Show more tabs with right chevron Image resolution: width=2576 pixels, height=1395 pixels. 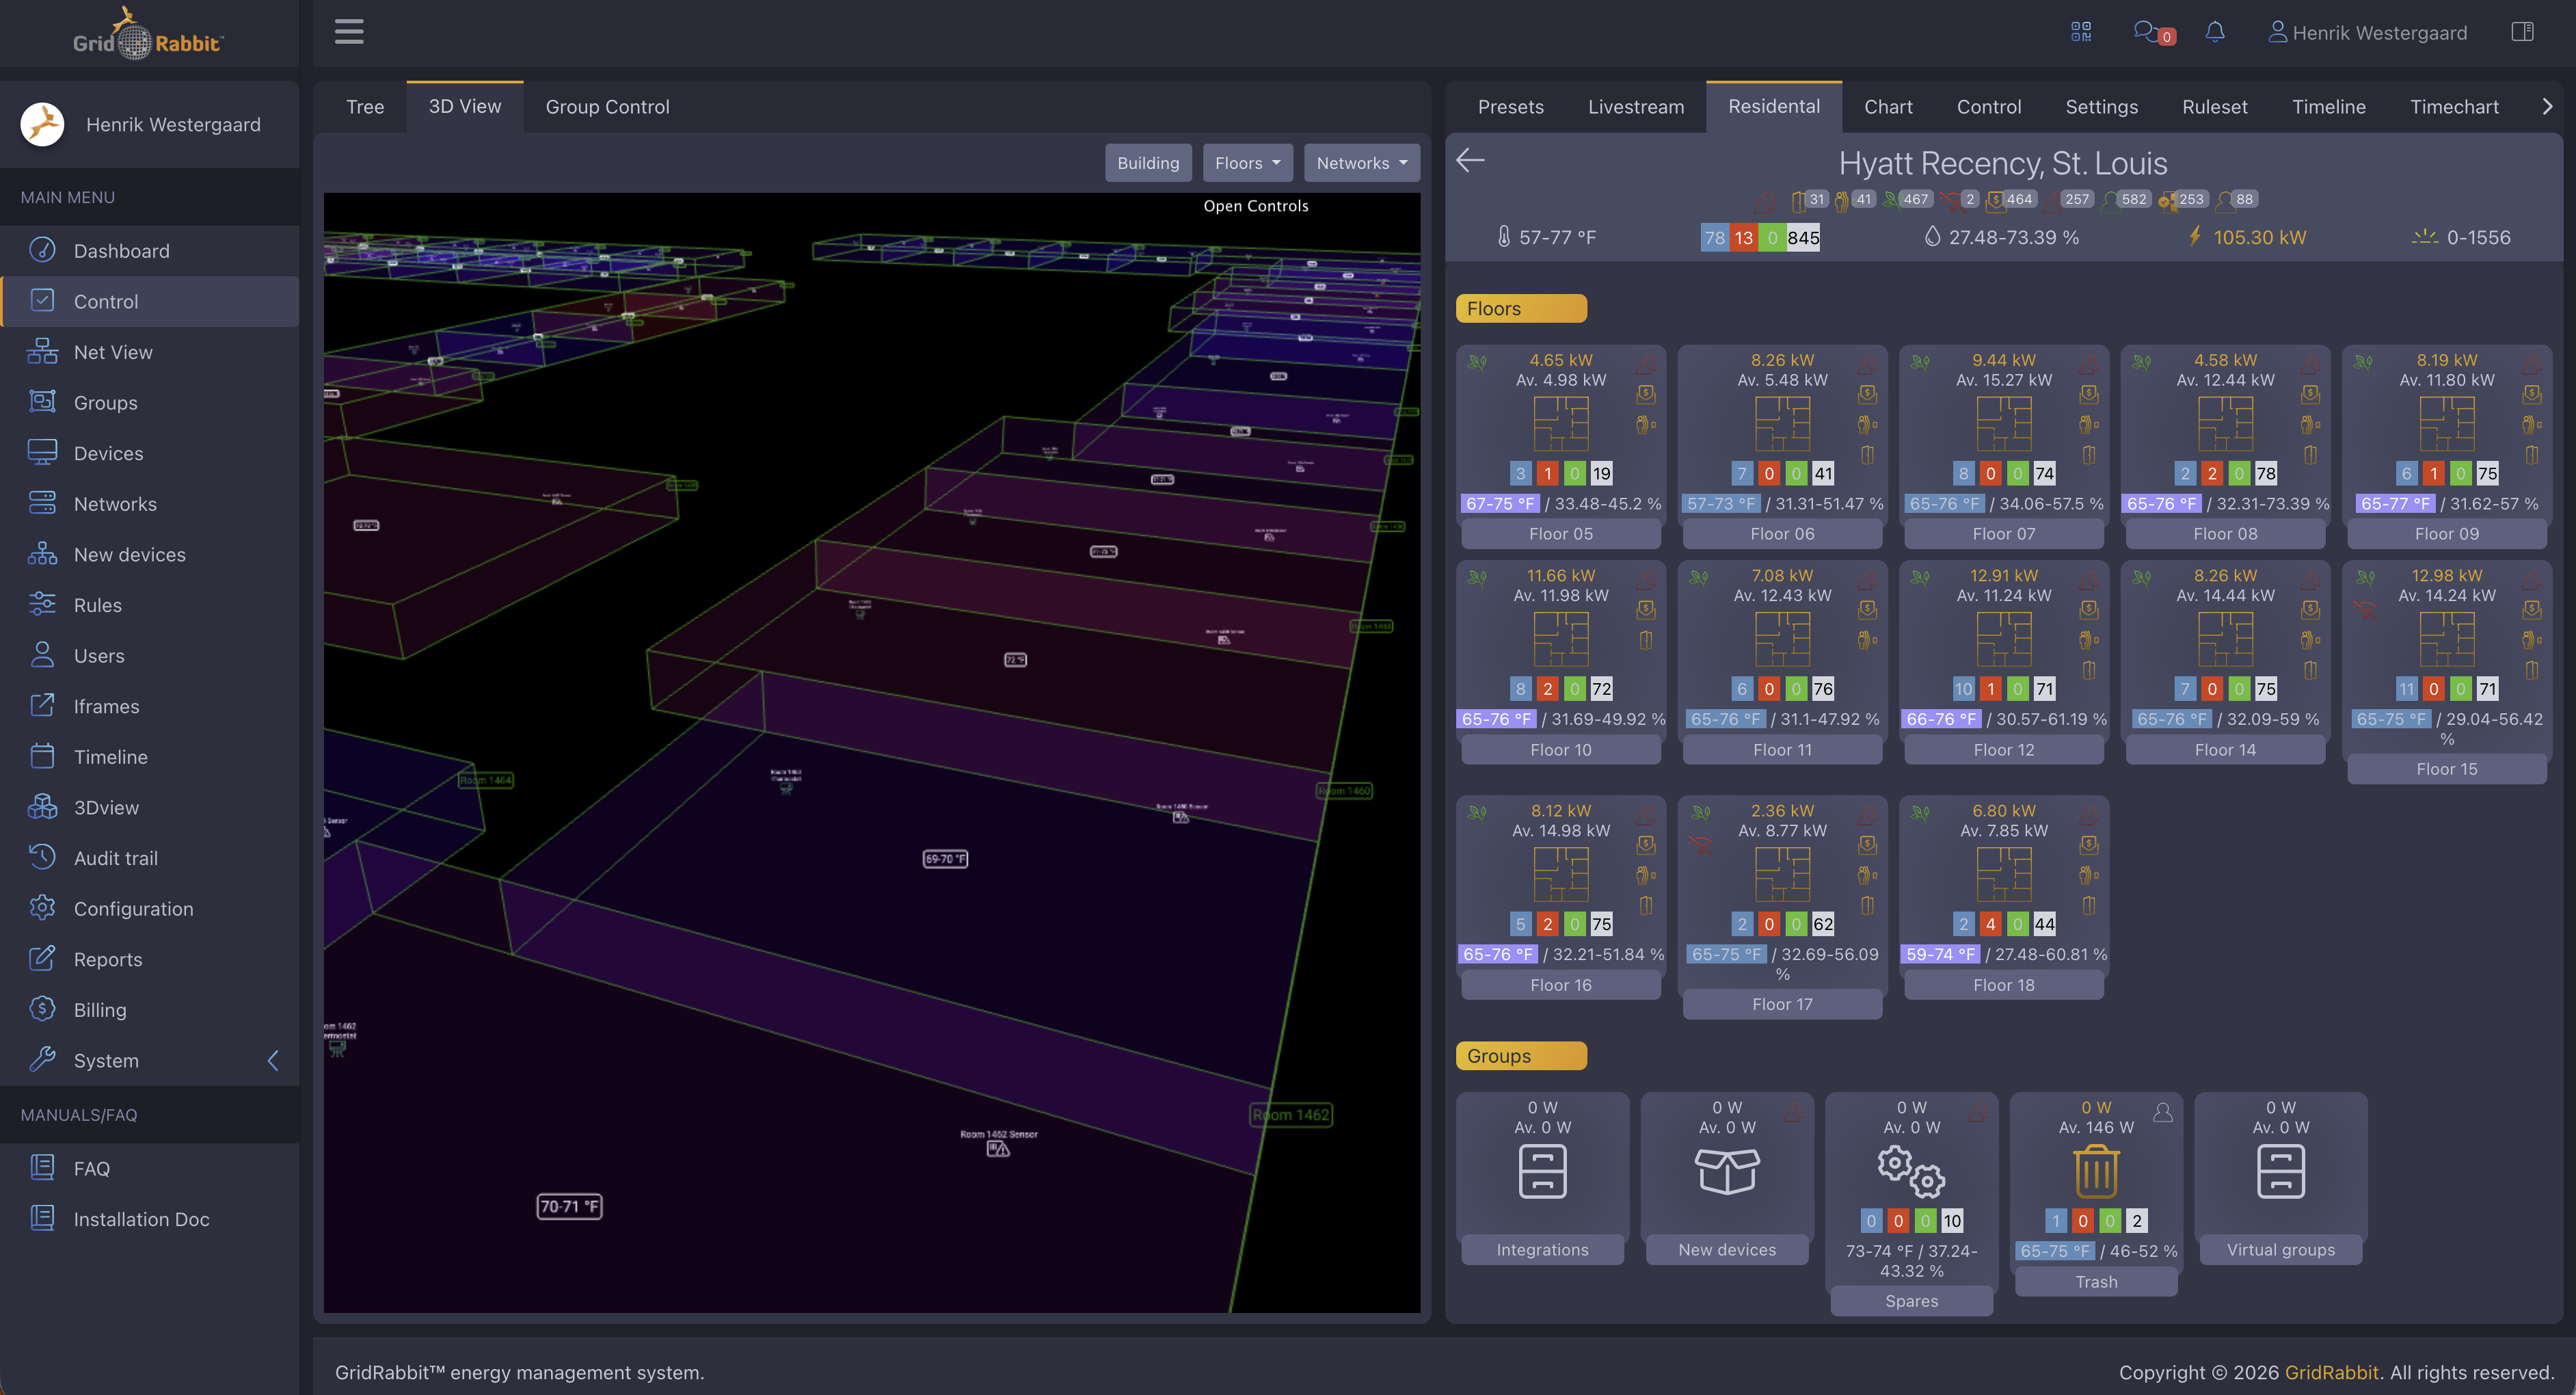2546,106
